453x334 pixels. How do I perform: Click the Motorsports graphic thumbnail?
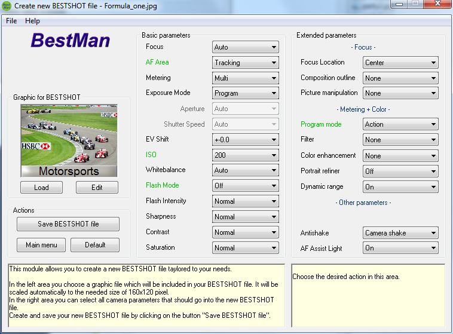click(69, 140)
